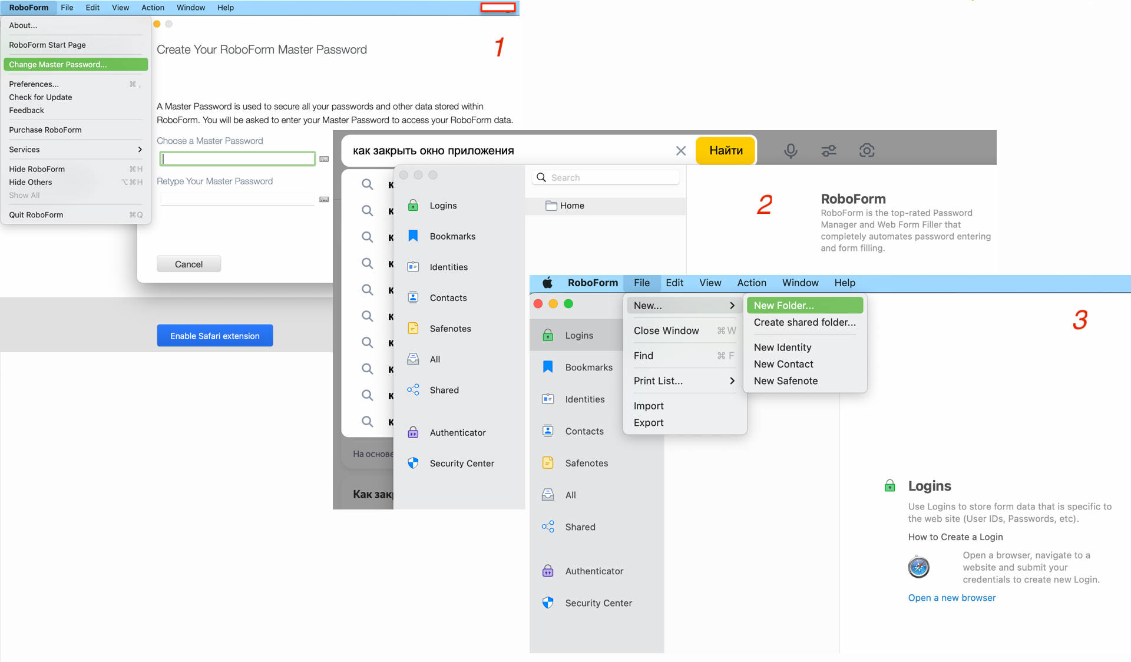Click the Retype Your Master Password field
1131x662 pixels.
[x=237, y=199]
